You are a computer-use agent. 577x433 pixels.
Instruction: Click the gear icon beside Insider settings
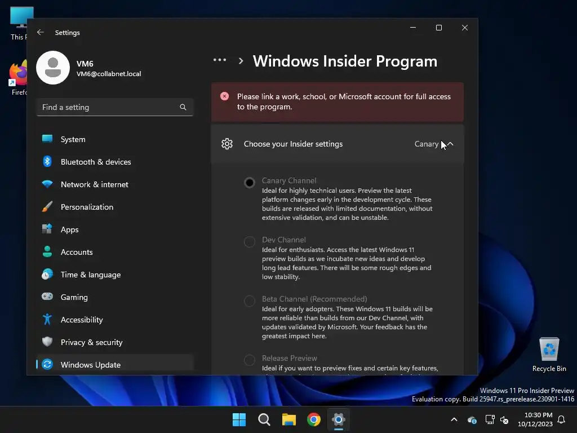(x=227, y=144)
